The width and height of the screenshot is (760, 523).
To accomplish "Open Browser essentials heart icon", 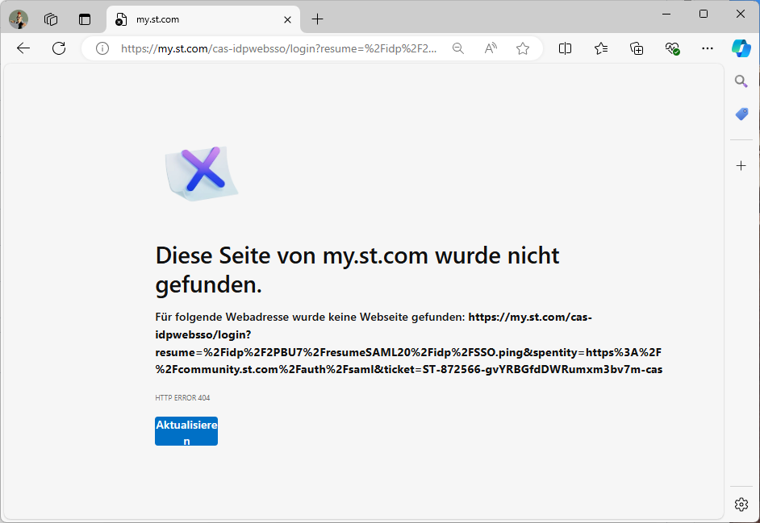I will (672, 48).
